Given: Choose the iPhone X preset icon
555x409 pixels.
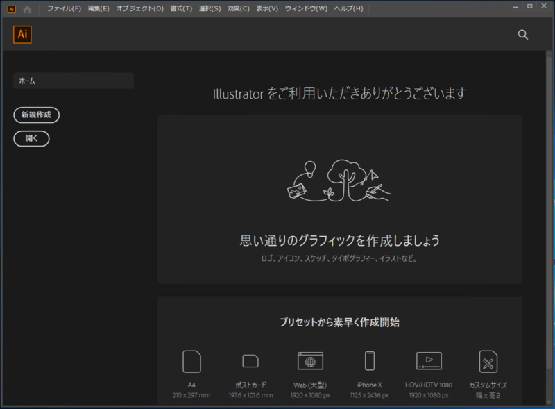Looking at the screenshot, I should [x=370, y=361].
